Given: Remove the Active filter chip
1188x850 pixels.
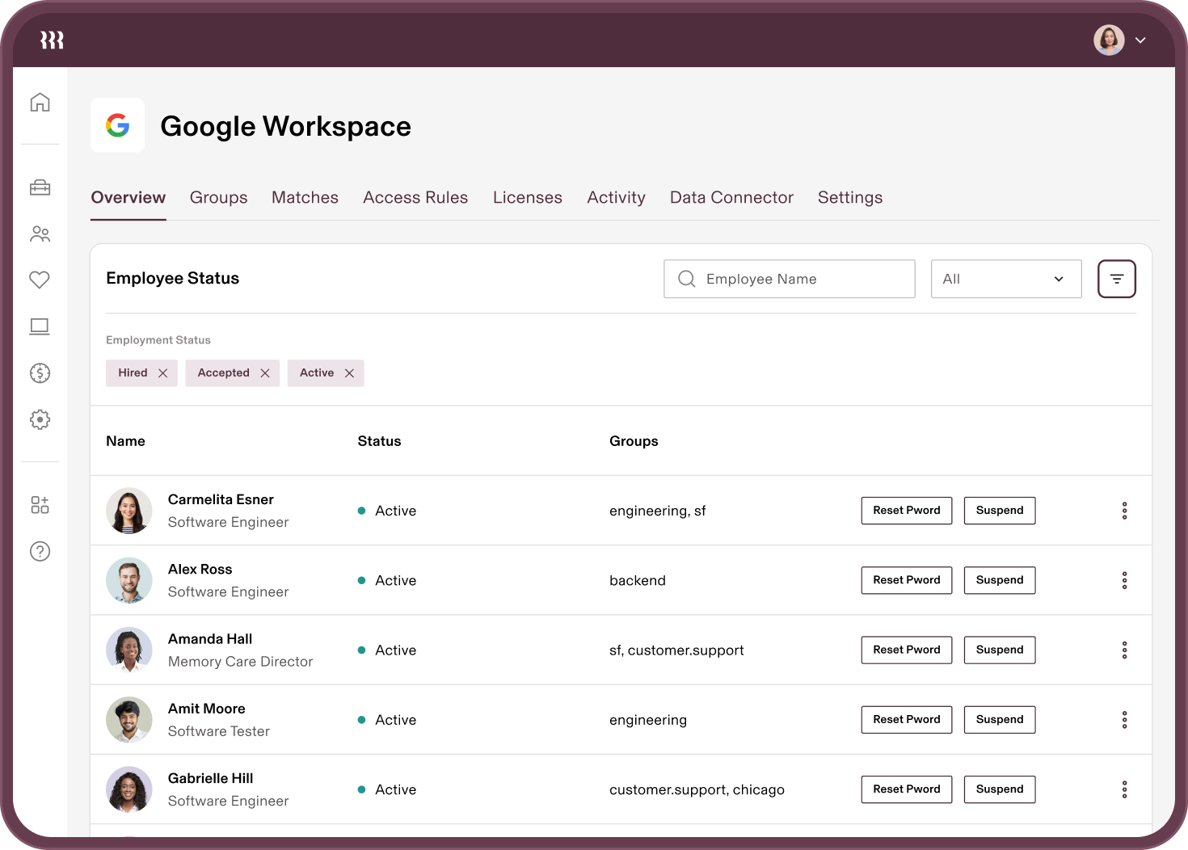Looking at the screenshot, I should [x=349, y=373].
